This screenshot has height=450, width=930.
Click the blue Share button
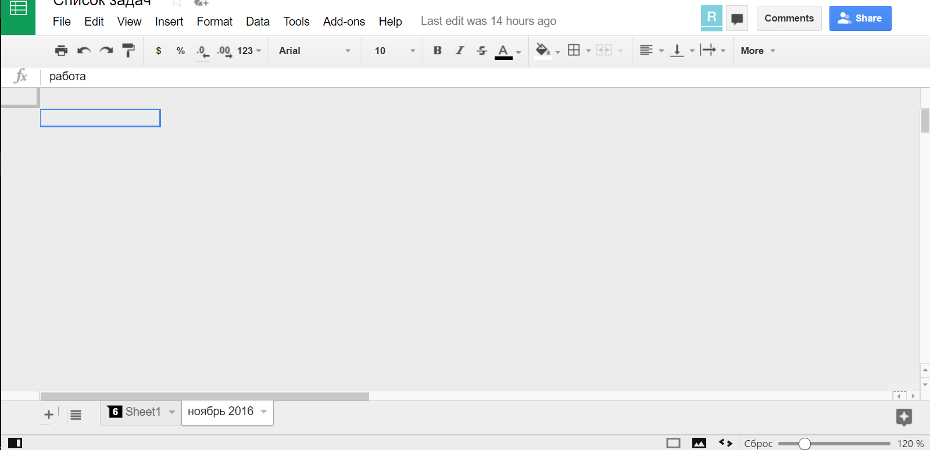coord(860,18)
